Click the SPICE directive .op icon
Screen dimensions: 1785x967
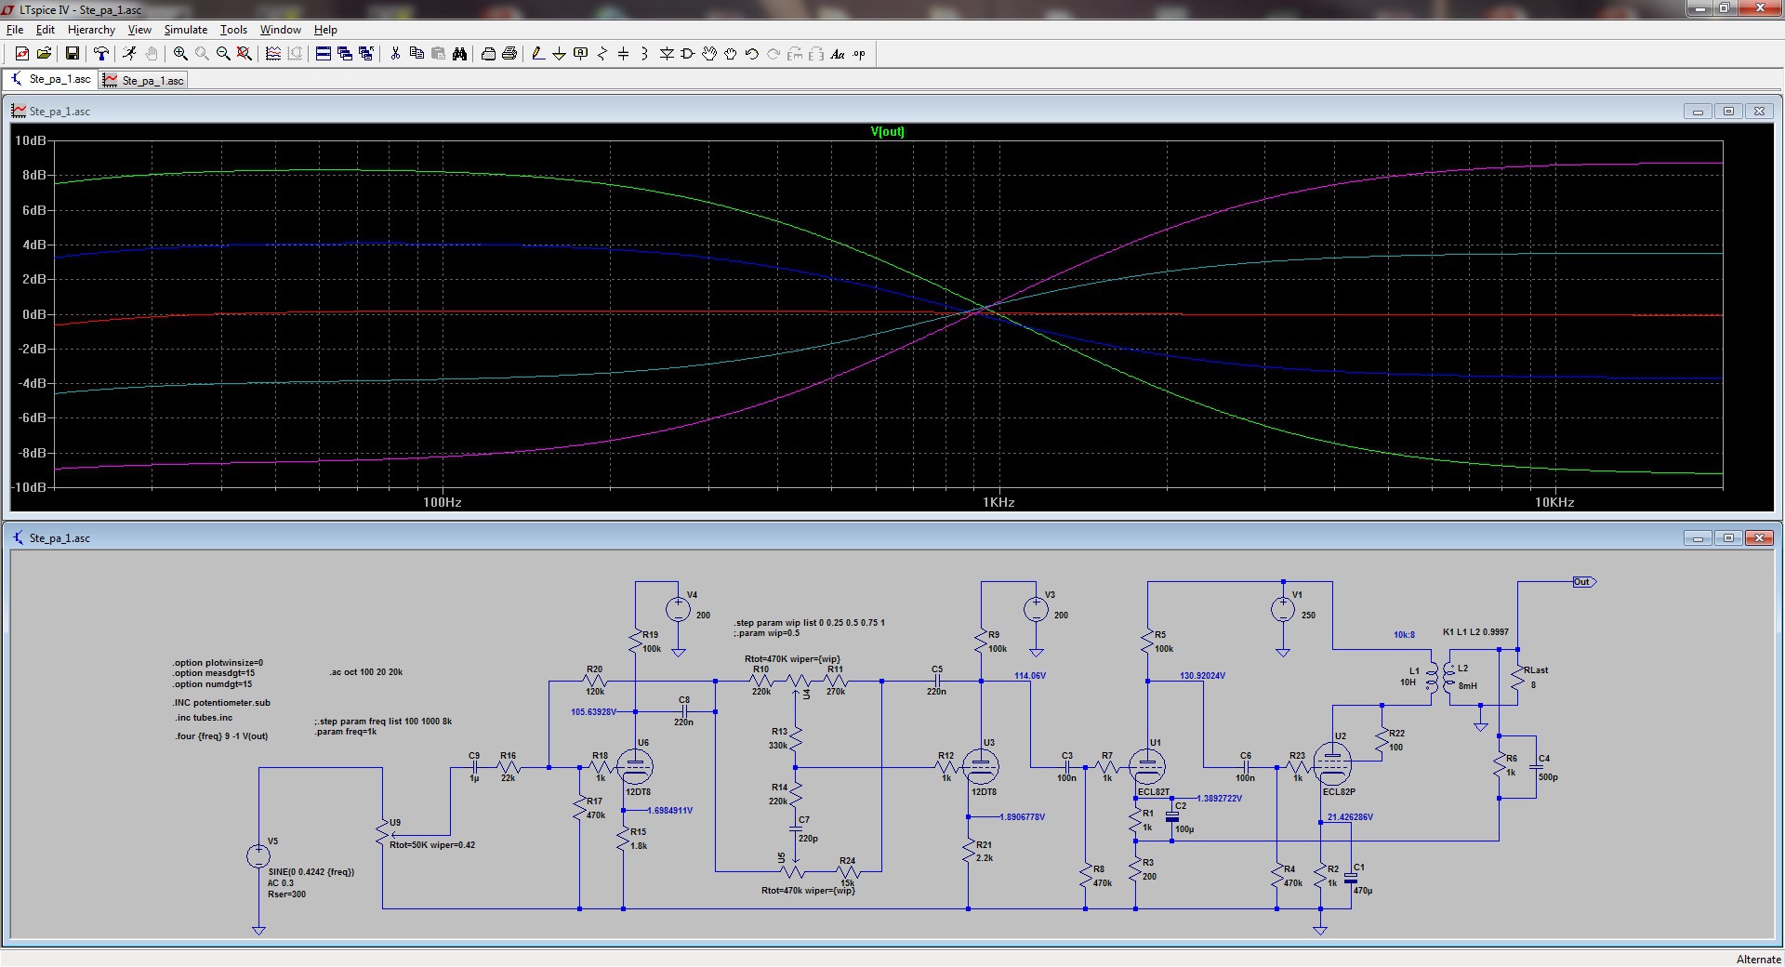(859, 54)
